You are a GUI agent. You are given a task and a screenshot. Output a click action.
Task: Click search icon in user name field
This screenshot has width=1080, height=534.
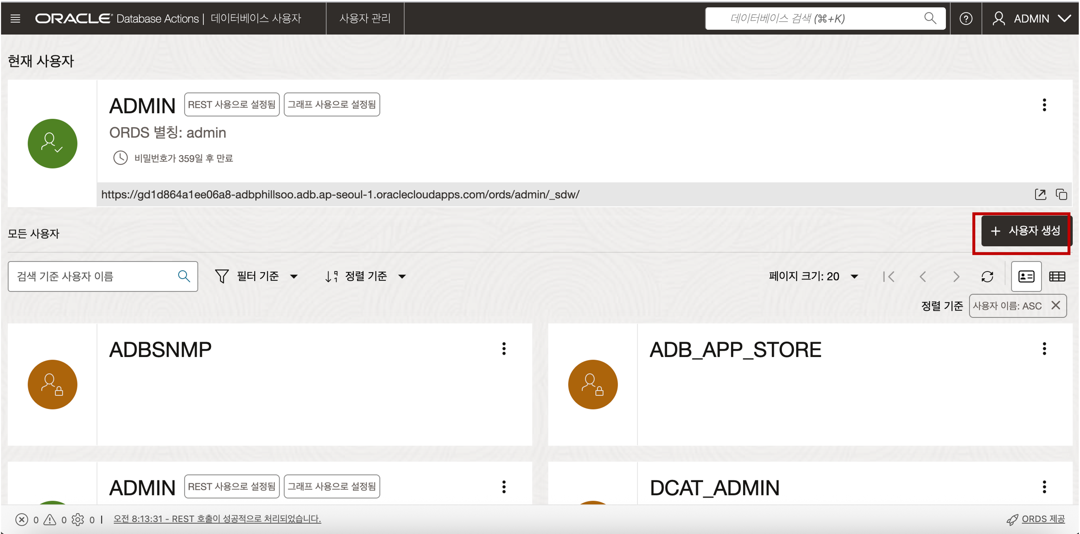pos(184,276)
